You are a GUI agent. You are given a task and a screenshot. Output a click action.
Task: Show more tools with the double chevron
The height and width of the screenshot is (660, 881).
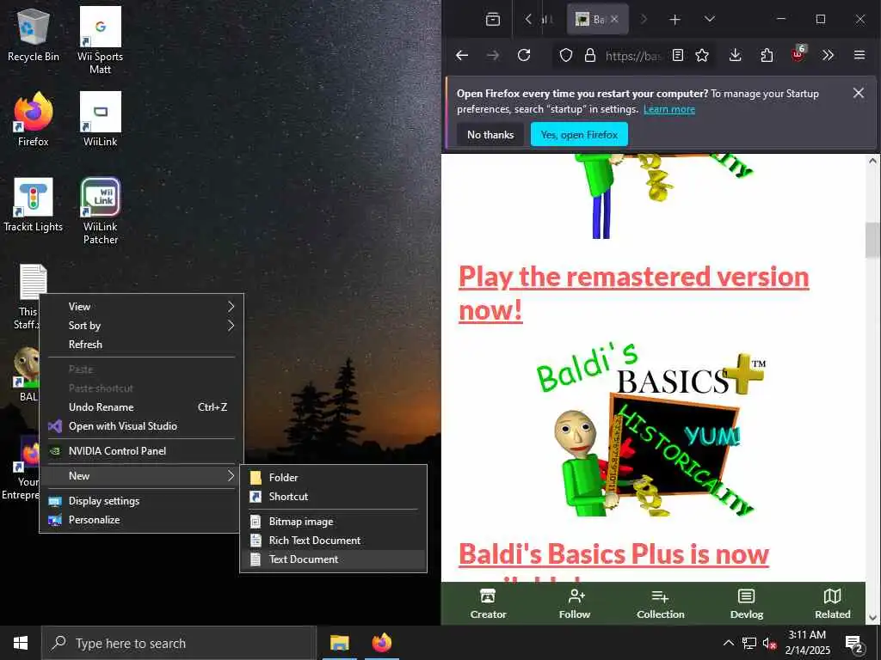(x=828, y=55)
